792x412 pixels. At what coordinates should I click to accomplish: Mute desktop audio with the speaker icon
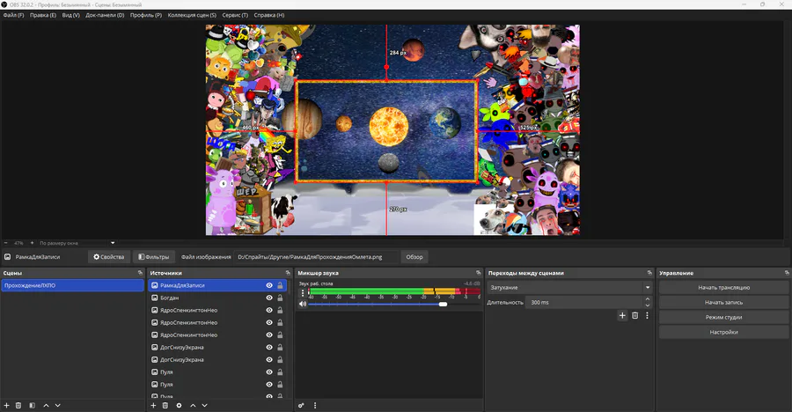tap(302, 304)
